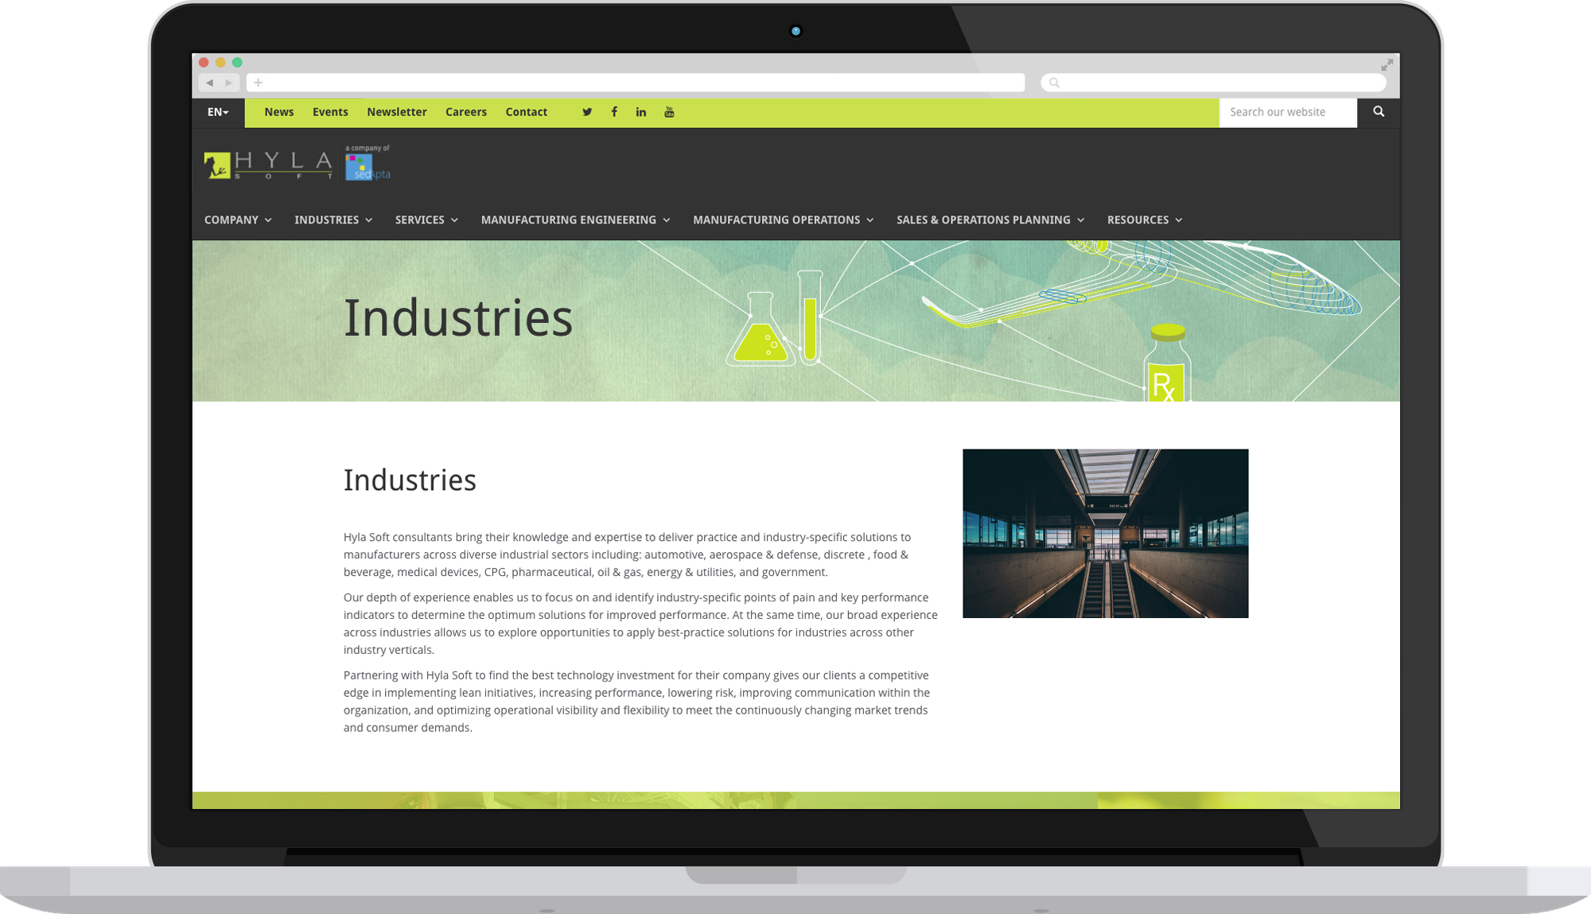Go to the Events page
Image resolution: width=1591 pixels, height=914 pixels.
pos(330,112)
